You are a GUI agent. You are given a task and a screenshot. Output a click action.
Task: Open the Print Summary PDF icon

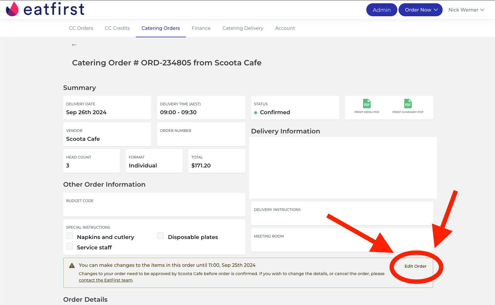pos(408,104)
